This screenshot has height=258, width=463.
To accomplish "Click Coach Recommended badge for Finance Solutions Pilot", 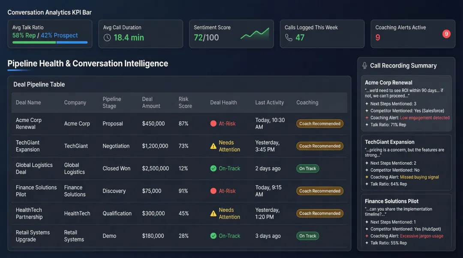I will click(320, 191).
